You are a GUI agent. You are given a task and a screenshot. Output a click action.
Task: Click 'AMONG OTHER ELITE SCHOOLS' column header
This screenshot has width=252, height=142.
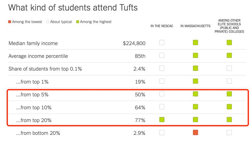[229, 26]
